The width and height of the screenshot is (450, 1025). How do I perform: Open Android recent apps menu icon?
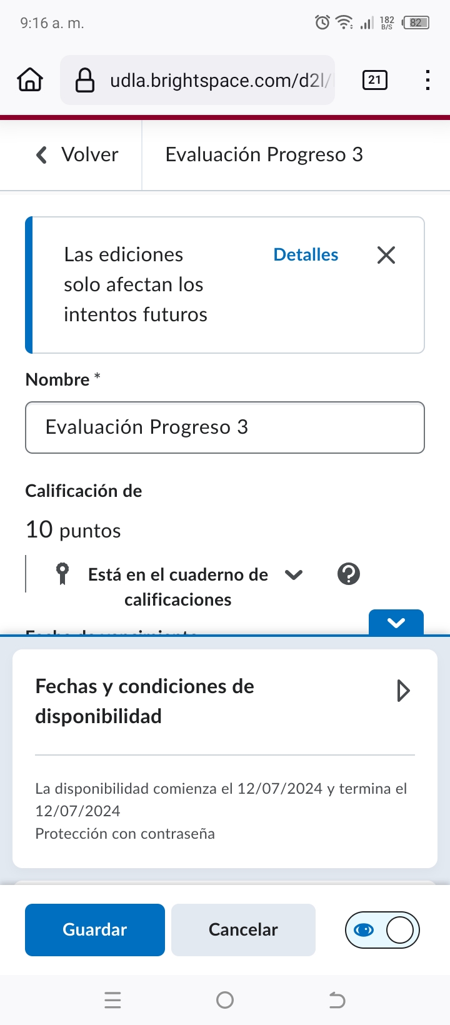[x=112, y=1000]
